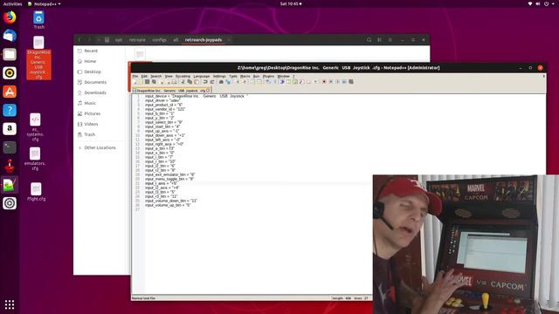Viewport: 559px width, 314px height.
Task: Select the emulators.cfg desktop file
Action: pyautogui.click(x=35, y=159)
